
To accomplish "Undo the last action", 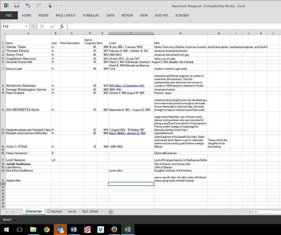I will pos(28,6).
